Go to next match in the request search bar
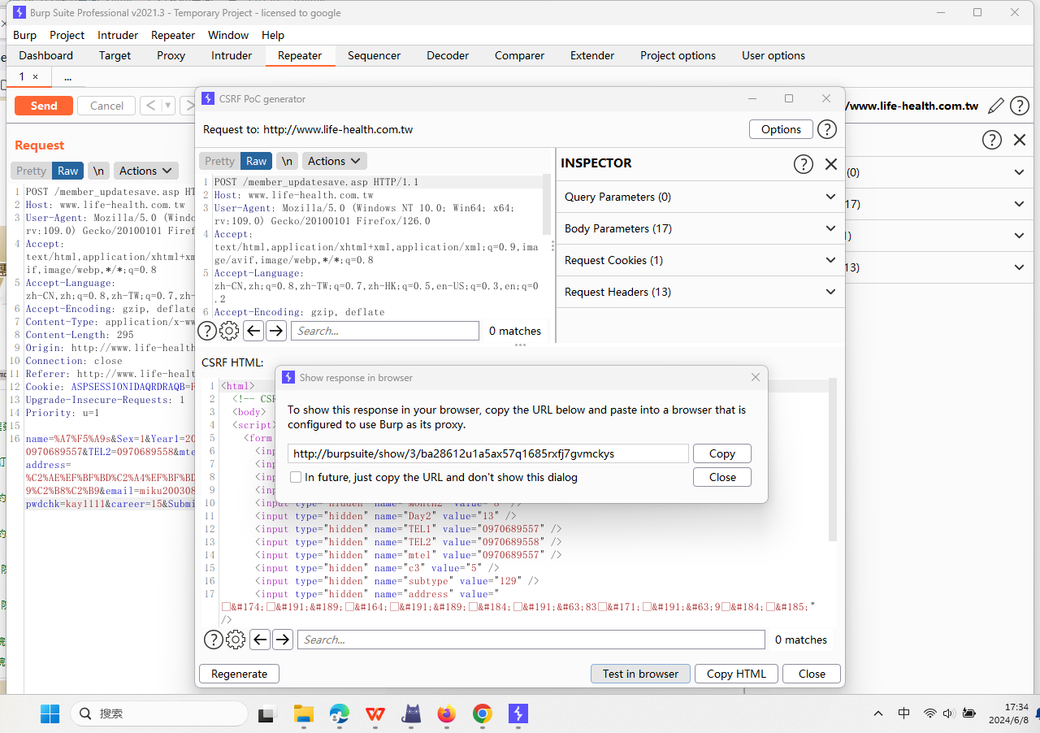Viewport: 1040px width, 733px height. [276, 331]
